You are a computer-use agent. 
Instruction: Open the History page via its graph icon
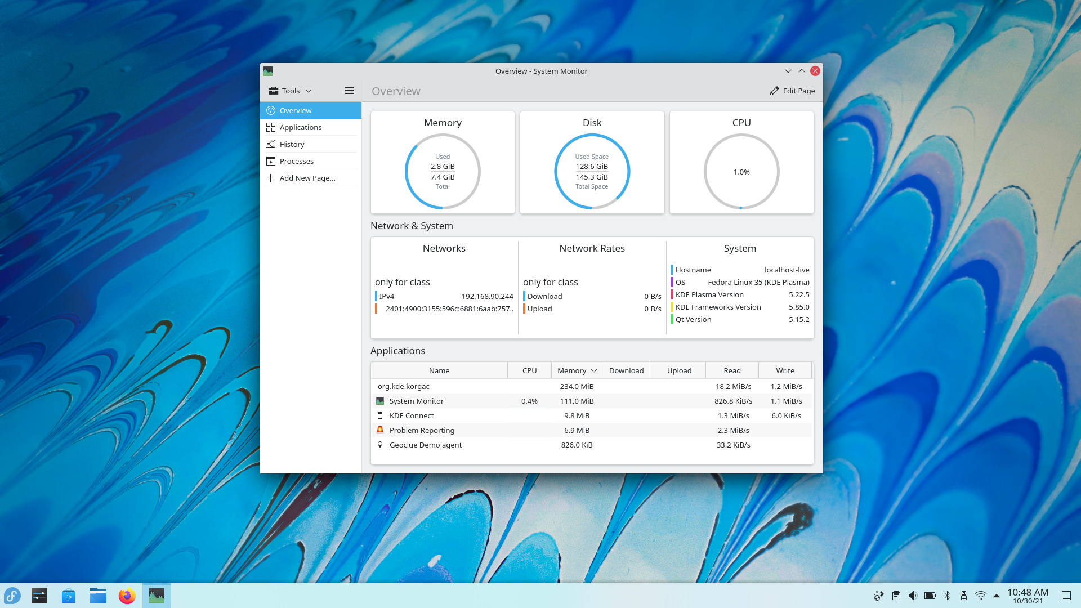[x=271, y=144]
